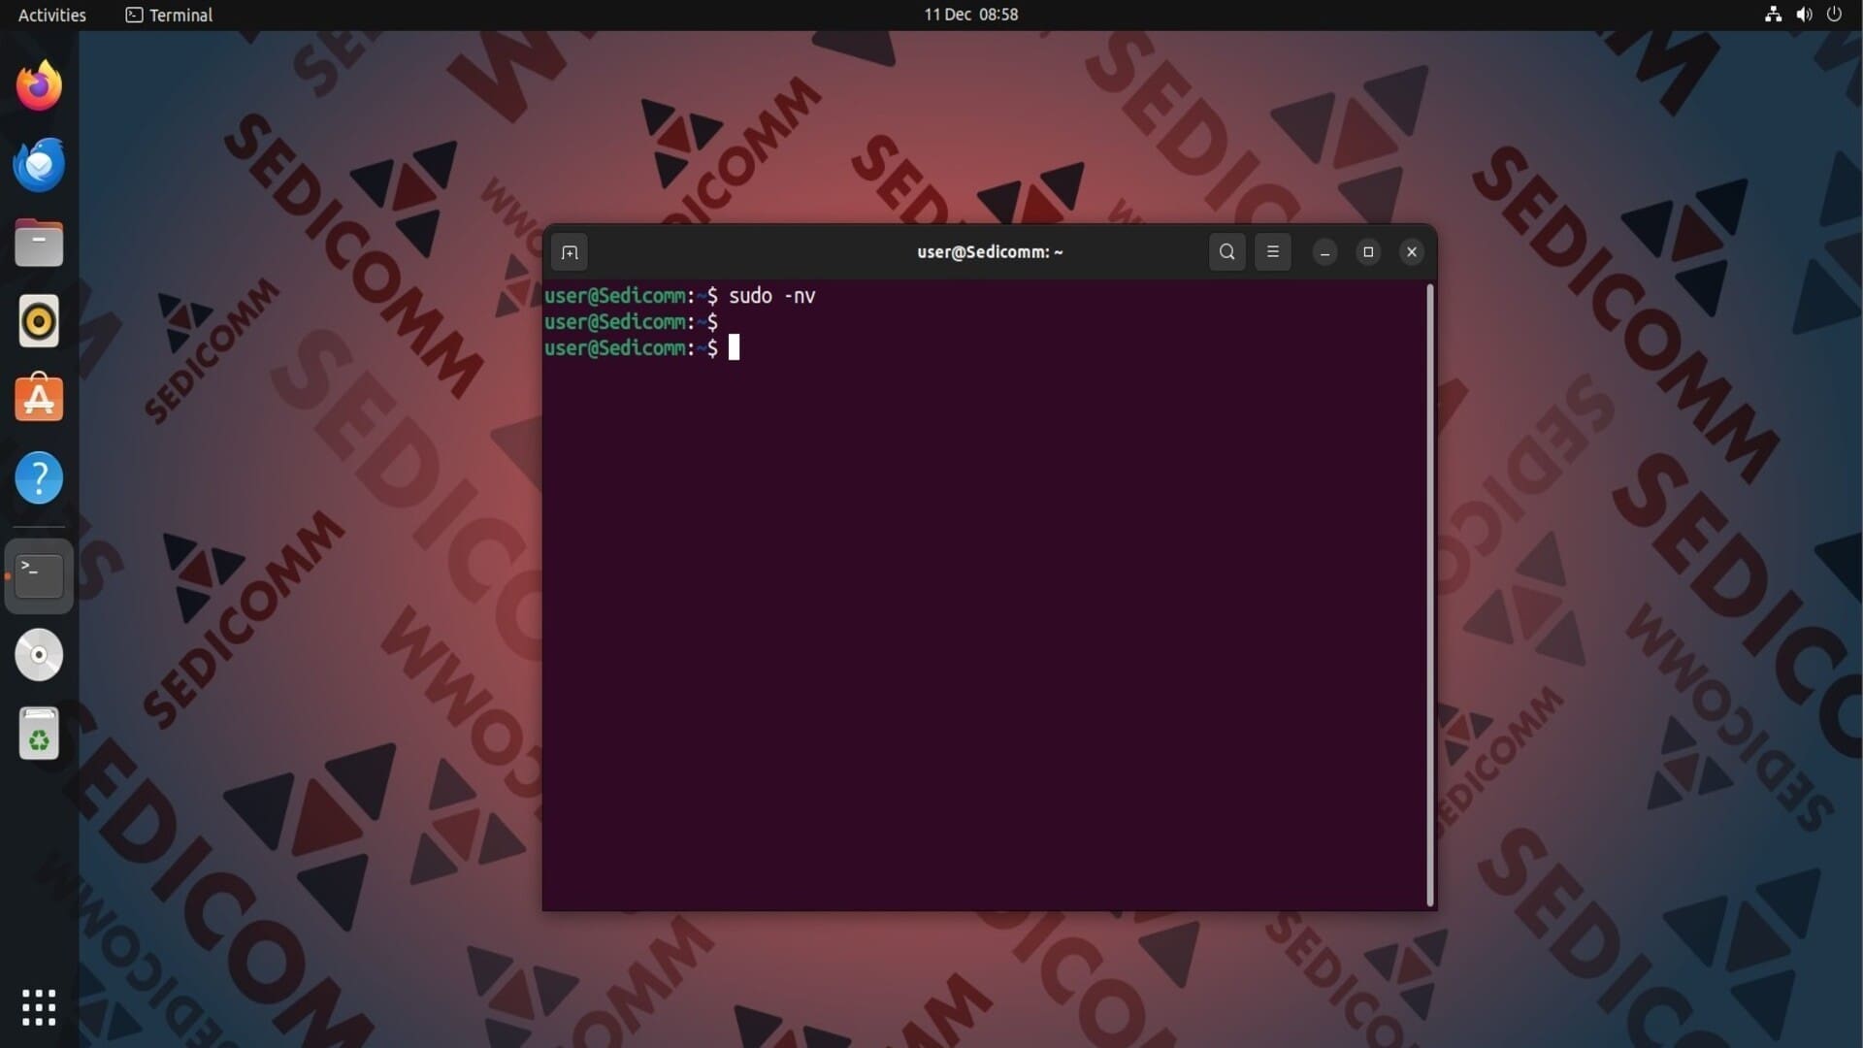Click the volume icon in top bar
The width and height of the screenshot is (1863, 1048).
(1804, 15)
